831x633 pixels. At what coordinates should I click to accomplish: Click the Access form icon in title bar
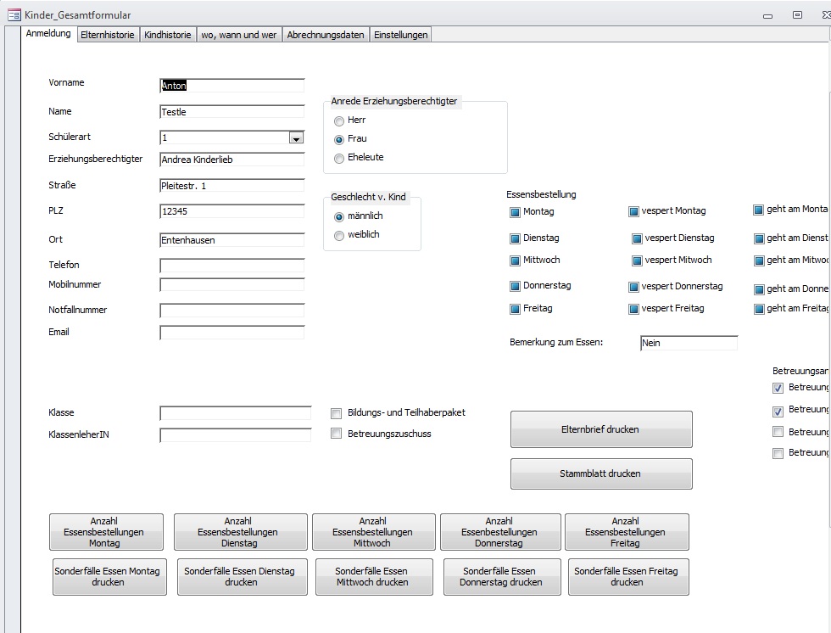(14, 14)
